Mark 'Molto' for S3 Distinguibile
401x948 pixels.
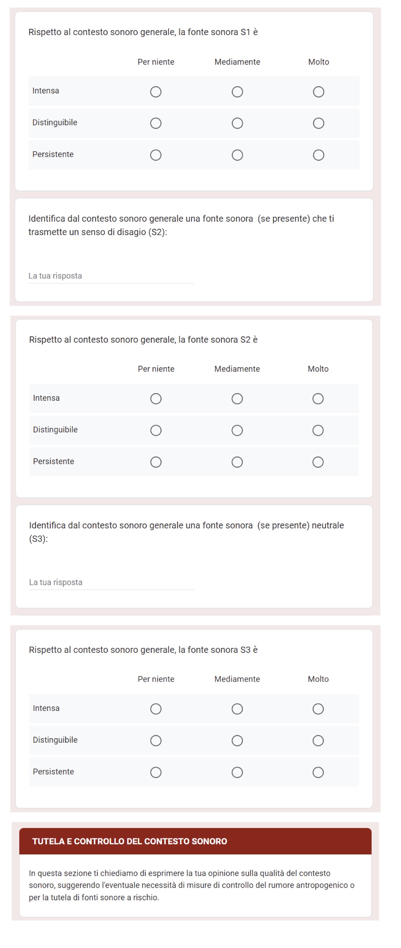318,741
